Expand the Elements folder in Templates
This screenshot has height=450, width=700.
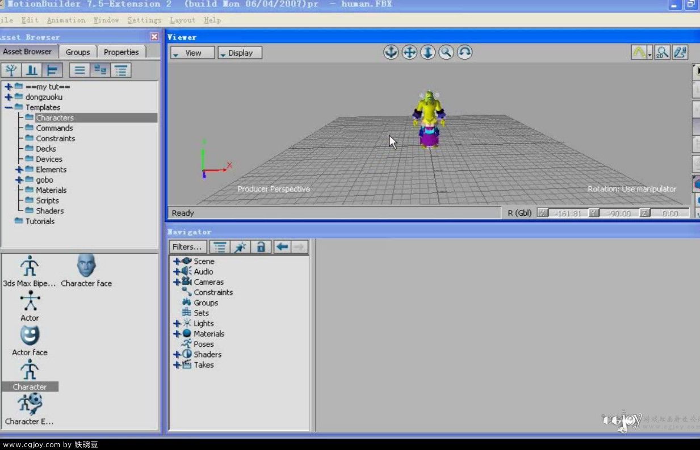pos(19,170)
